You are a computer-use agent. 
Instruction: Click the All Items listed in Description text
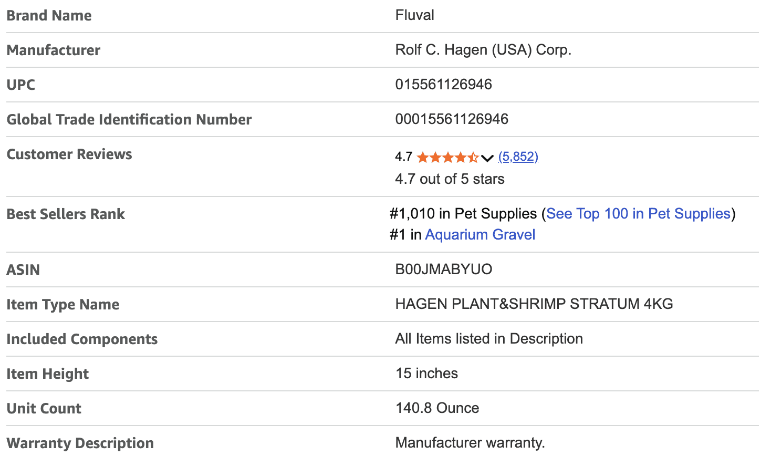(488, 339)
